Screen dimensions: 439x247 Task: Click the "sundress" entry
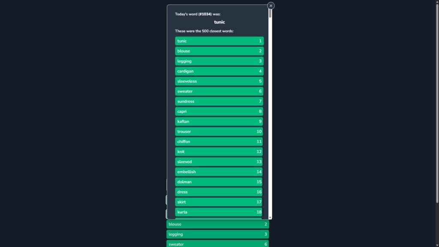point(219,101)
